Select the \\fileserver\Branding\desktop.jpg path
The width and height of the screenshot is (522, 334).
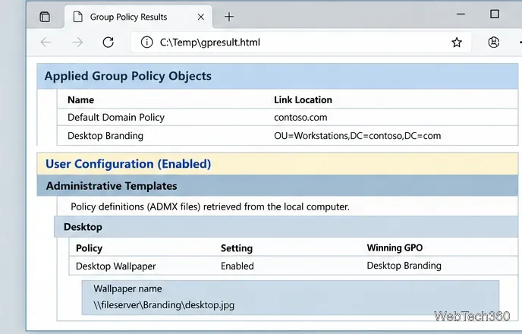164,305
